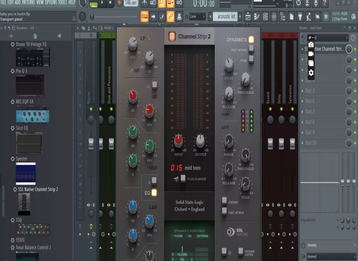This screenshot has width=358, height=261.
Task: Click the camera screenshot icon in overlay
Action: coord(311,45)
